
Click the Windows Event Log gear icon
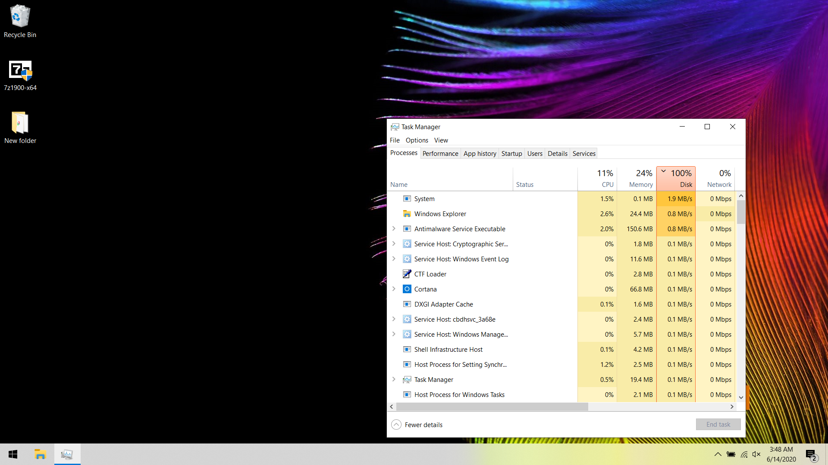tap(407, 259)
